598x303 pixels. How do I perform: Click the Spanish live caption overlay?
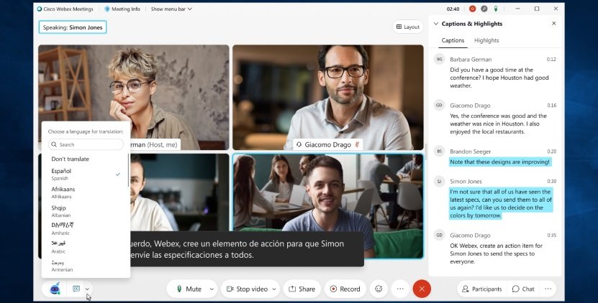tap(247, 249)
